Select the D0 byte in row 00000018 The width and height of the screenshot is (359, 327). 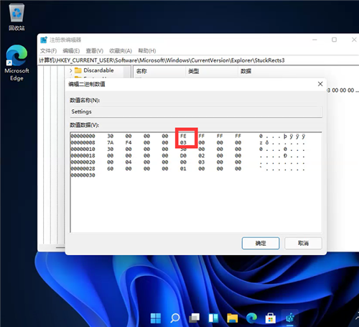coord(183,155)
